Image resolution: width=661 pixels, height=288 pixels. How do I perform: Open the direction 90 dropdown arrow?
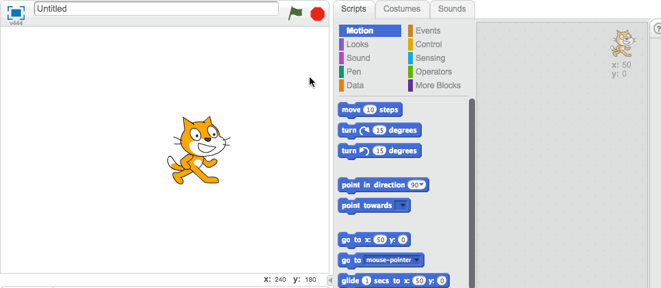point(422,185)
